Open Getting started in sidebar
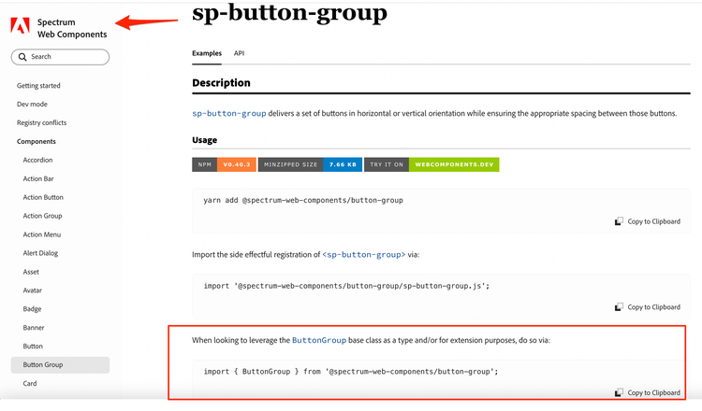Image resolution: width=702 pixels, height=411 pixels. [x=38, y=86]
